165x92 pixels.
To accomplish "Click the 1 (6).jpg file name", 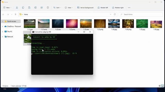I will point(156,29).
